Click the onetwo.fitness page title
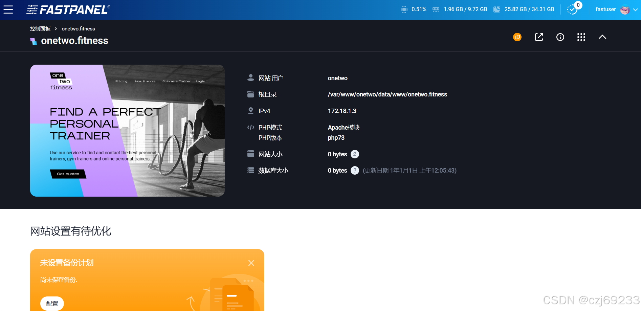This screenshot has width=641, height=311. (74, 41)
